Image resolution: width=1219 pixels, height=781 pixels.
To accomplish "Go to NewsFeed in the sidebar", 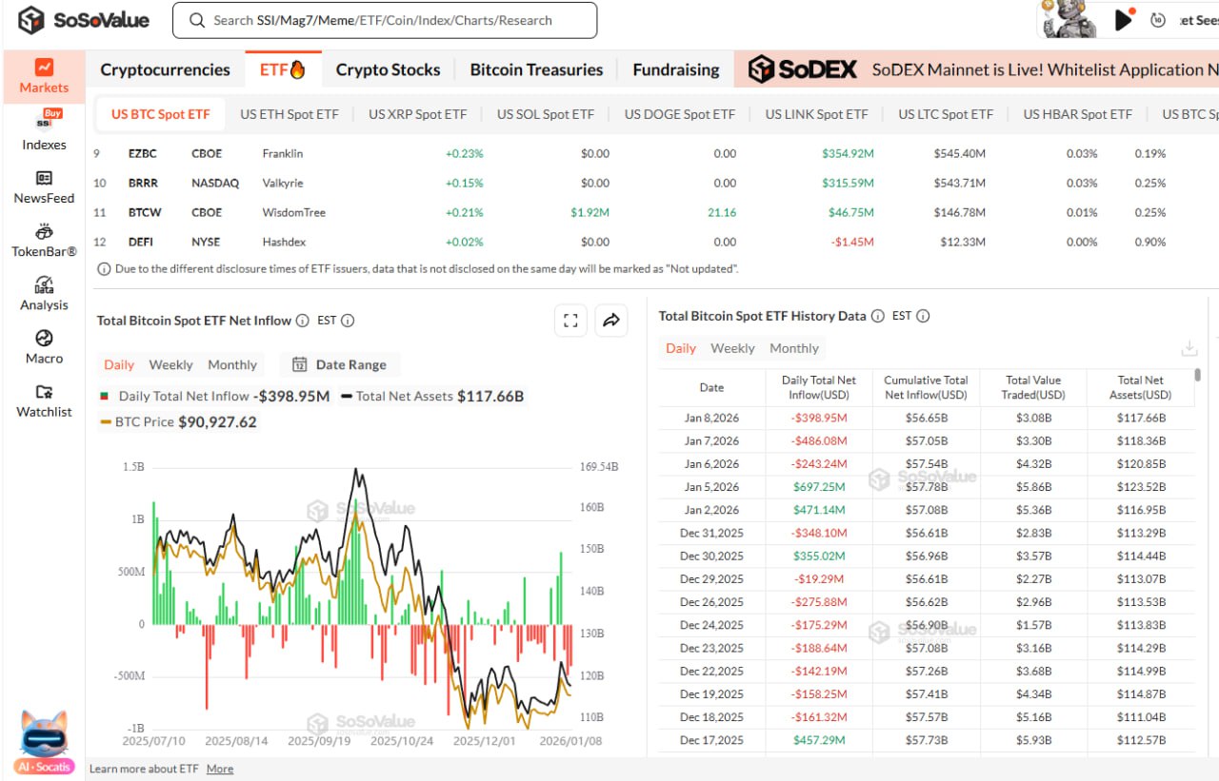I will pos(44,179).
